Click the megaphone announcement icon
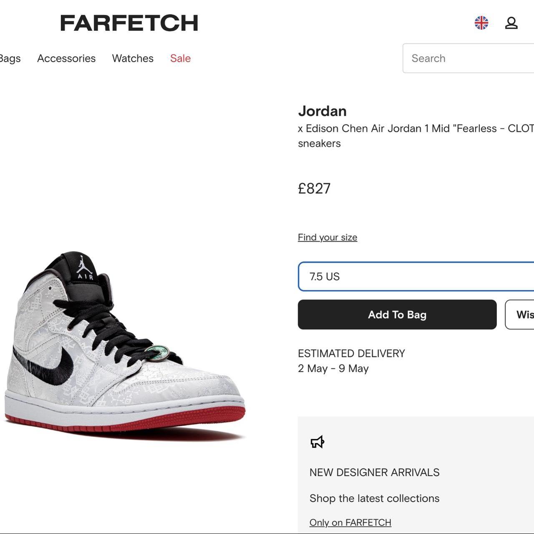Viewport: 534px width, 534px height. point(317,442)
